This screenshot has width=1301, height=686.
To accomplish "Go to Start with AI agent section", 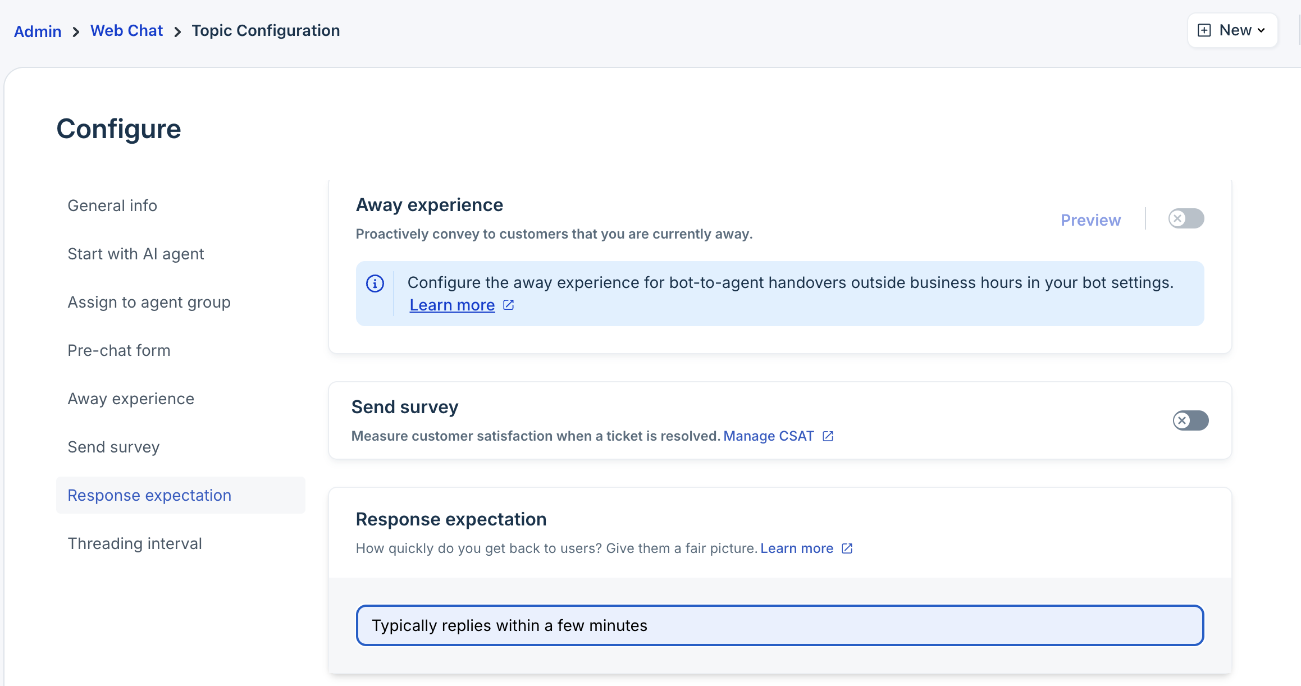I will (135, 254).
